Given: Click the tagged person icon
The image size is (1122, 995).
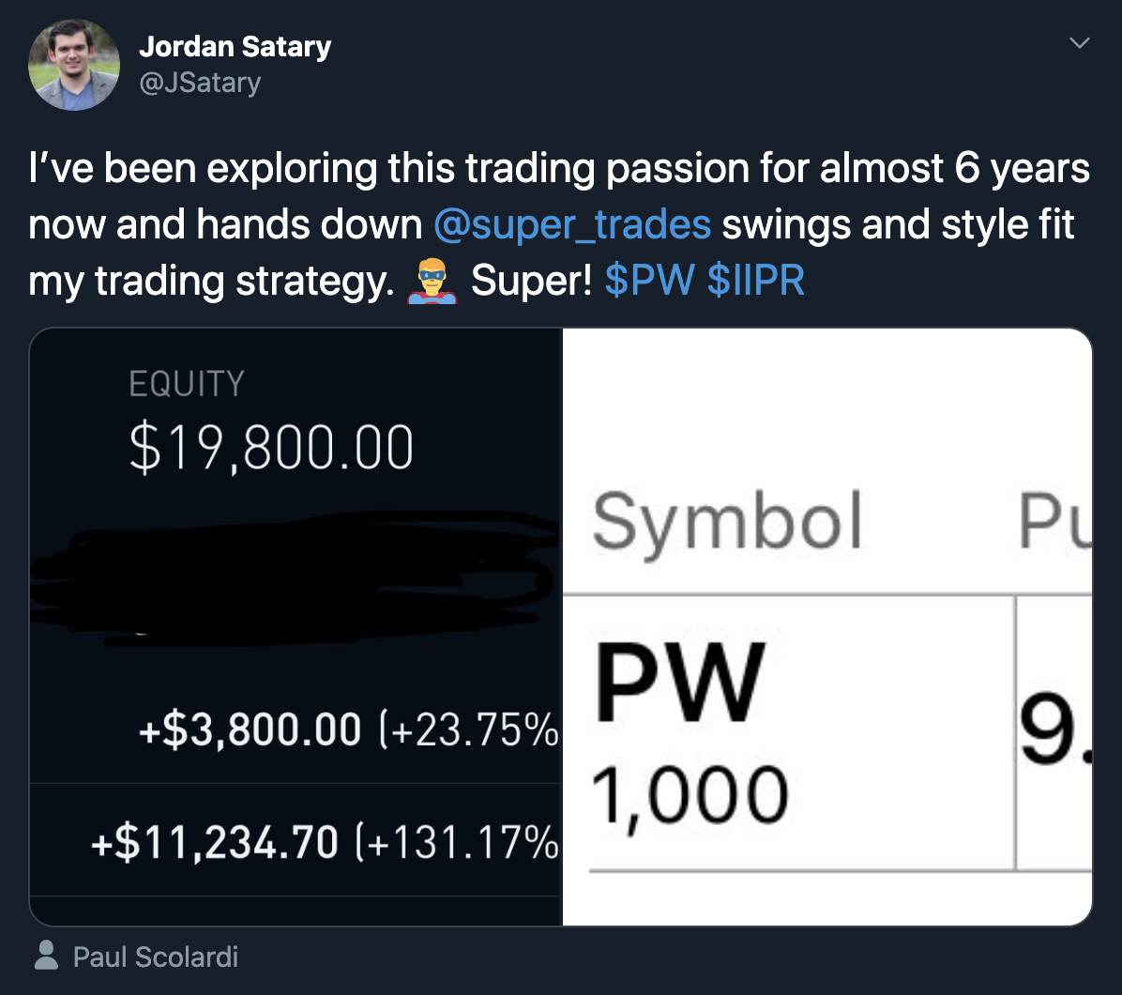Looking at the screenshot, I should click(45, 957).
